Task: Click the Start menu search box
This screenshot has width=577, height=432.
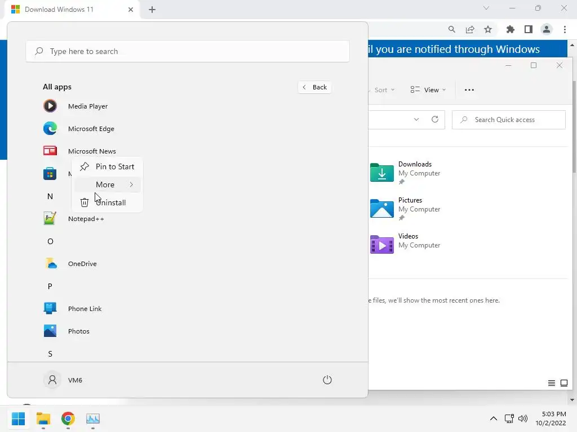Action: [x=188, y=51]
